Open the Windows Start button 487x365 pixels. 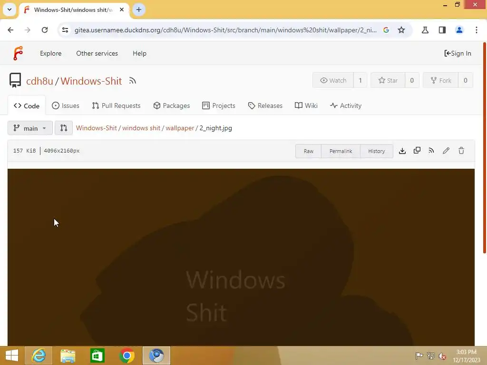coord(12,355)
